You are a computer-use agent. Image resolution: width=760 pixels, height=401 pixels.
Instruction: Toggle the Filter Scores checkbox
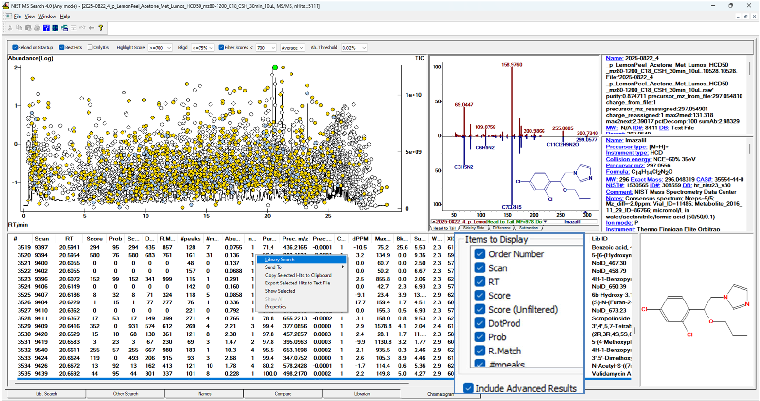(221, 47)
